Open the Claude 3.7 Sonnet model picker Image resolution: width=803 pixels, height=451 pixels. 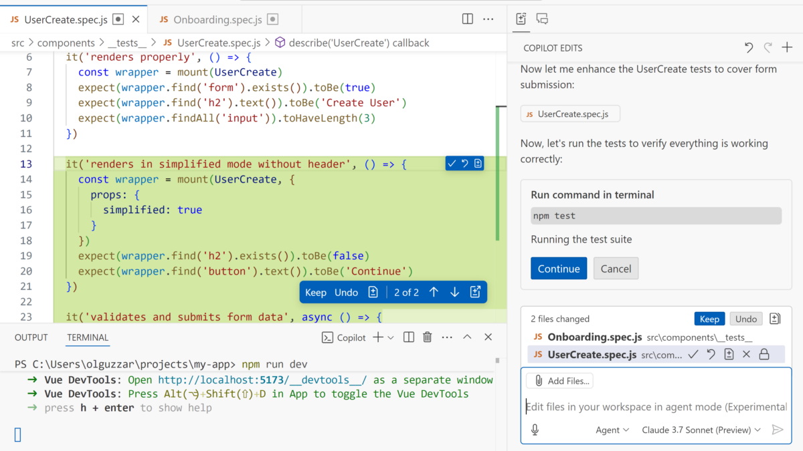click(x=701, y=430)
